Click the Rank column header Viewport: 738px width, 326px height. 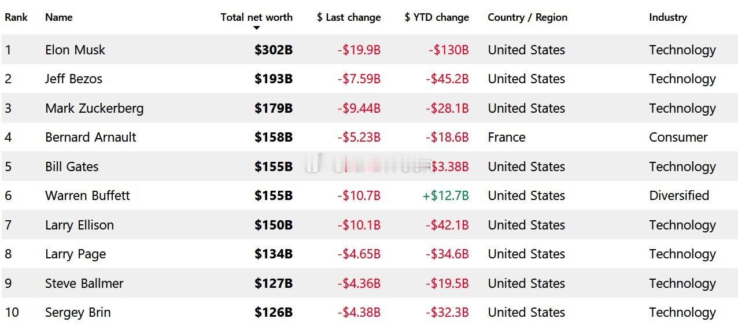coord(16,17)
